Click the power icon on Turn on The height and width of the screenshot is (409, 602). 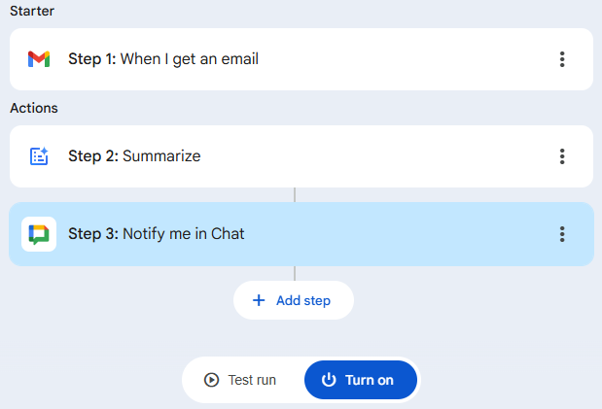pyautogui.click(x=329, y=380)
